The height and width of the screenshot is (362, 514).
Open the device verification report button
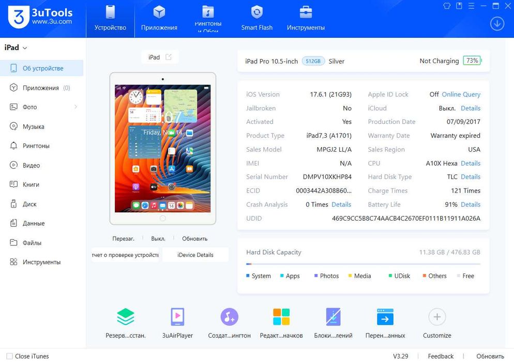(x=125, y=255)
